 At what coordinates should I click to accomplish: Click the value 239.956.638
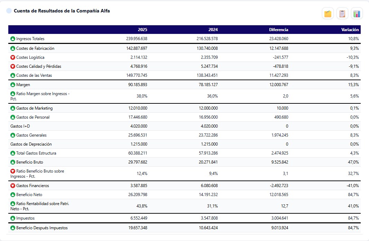(137, 39)
